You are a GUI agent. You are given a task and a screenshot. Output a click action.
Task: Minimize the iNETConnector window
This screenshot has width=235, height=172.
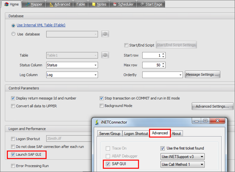point(196,121)
